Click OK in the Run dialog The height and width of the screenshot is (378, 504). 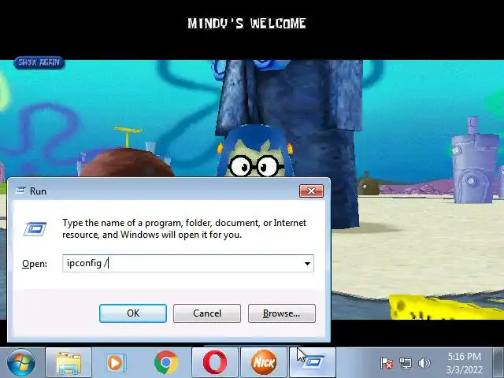(133, 313)
